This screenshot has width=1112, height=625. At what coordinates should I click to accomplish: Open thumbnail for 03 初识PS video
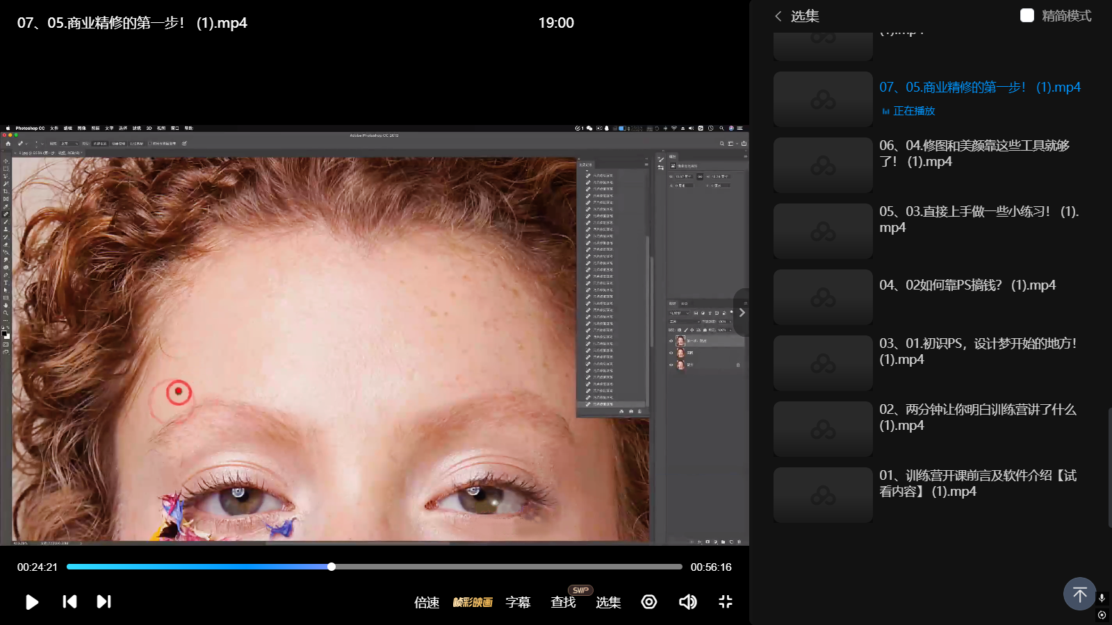[823, 363]
